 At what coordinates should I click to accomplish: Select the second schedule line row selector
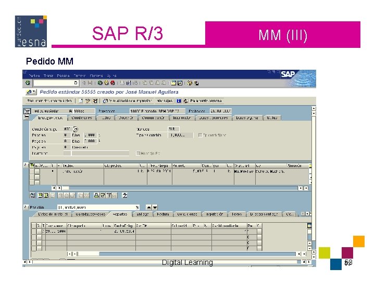coord(34,237)
